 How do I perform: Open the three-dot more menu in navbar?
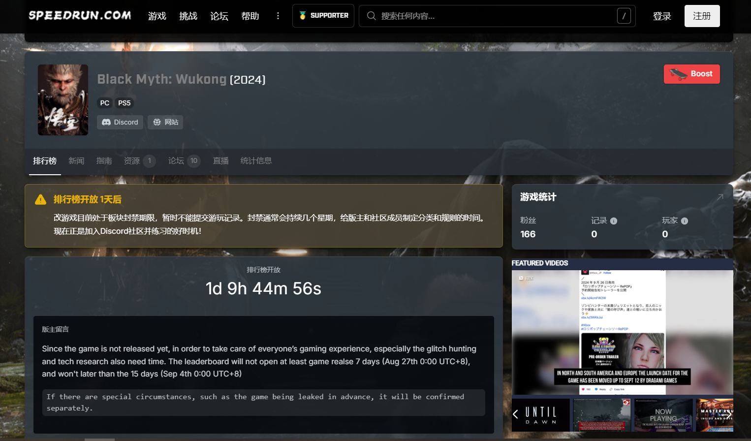pyautogui.click(x=278, y=16)
